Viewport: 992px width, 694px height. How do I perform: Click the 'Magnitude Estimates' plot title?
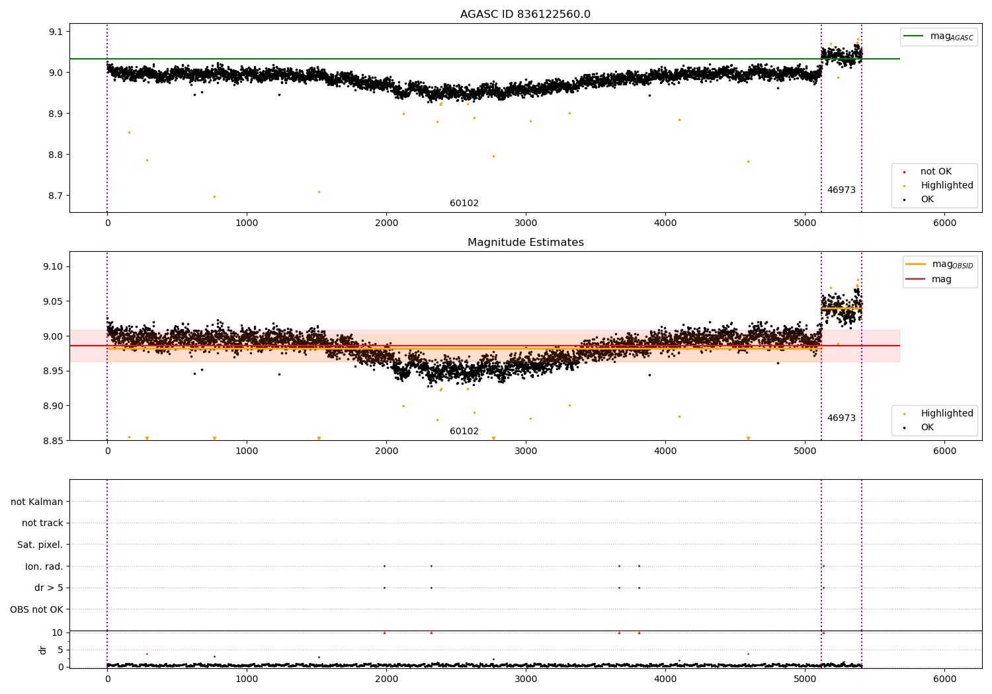click(x=525, y=243)
